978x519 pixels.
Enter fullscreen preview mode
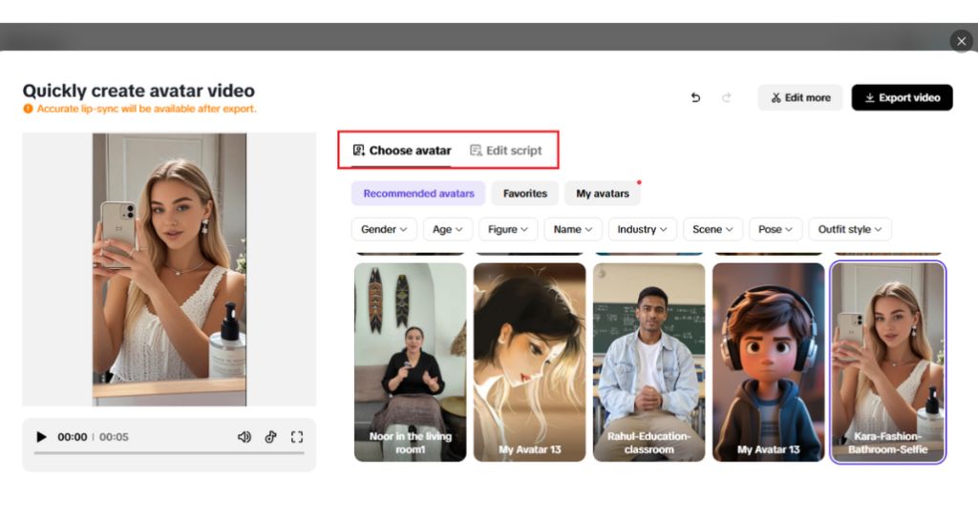(x=297, y=437)
